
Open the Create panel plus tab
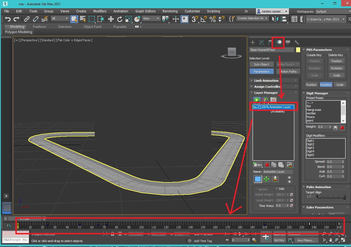[x=253, y=42]
